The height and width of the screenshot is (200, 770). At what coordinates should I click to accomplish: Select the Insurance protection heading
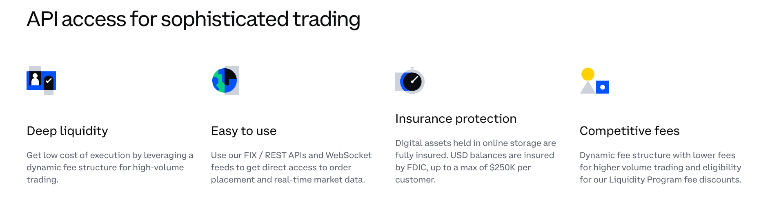point(456,119)
